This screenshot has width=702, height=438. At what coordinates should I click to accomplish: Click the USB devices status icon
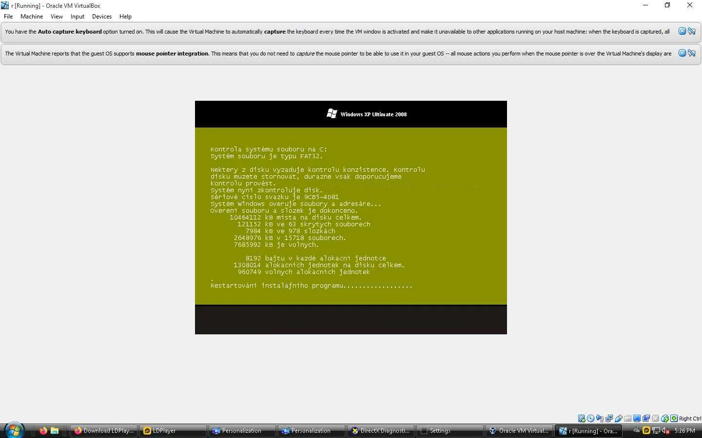619,419
